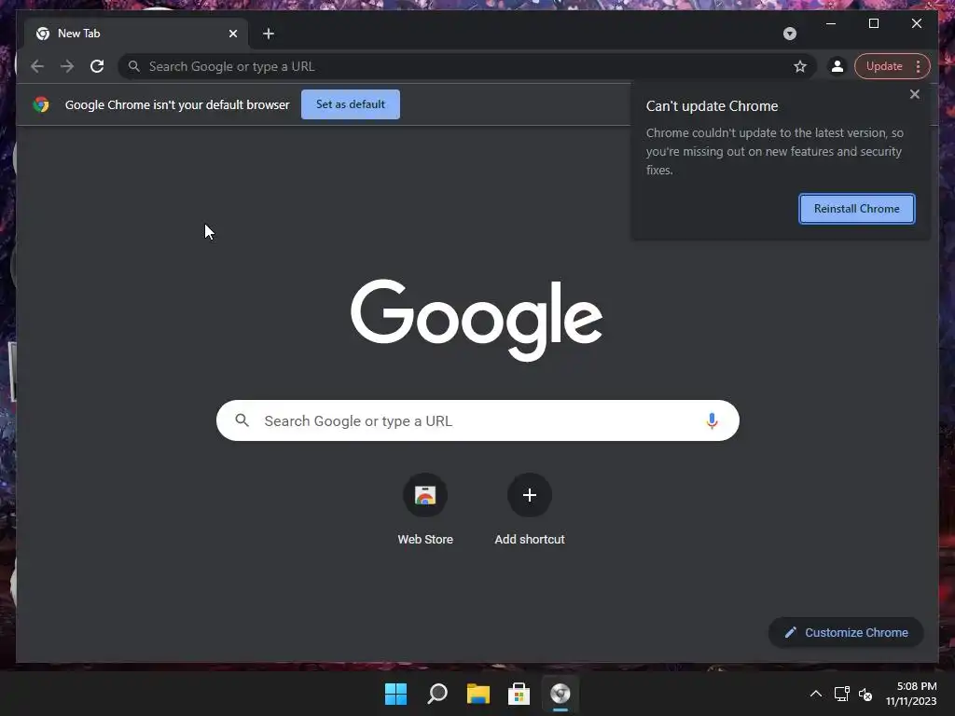955x716 pixels.
Task: Open the clock showing 5:08 PM
Action: 911,694
